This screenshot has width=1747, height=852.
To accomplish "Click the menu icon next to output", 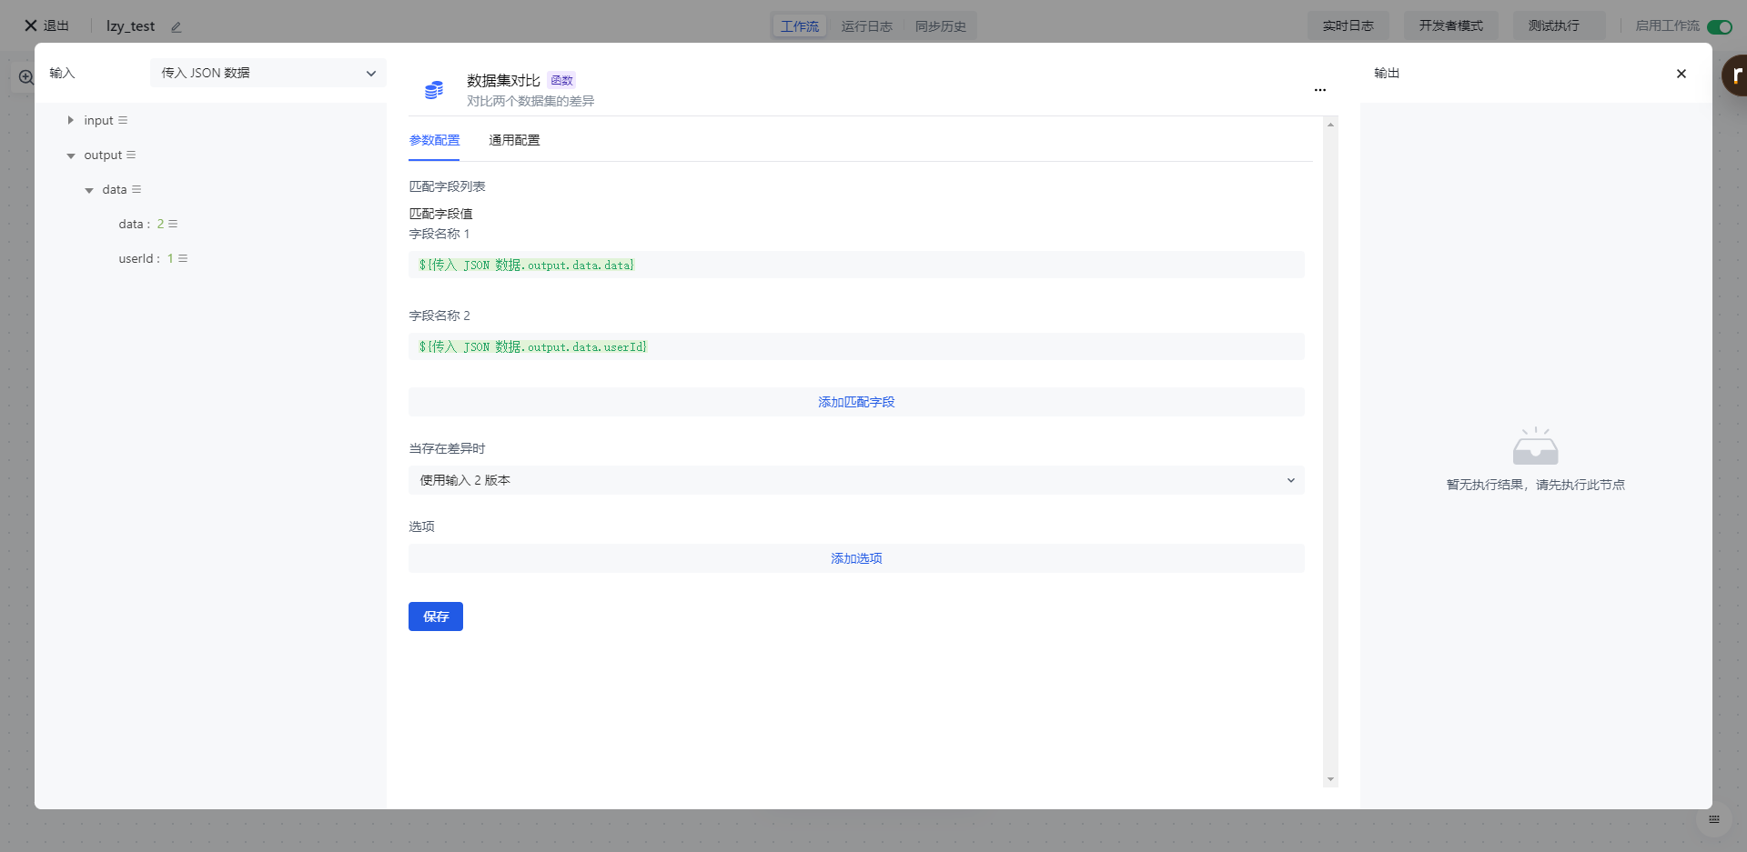I will (131, 155).
